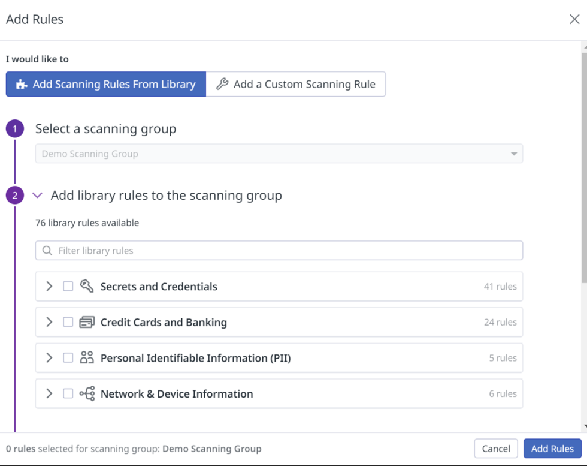Expand the Secrets and Credentials rule category
Image resolution: width=587 pixels, height=466 pixels.
(x=49, y=286)
